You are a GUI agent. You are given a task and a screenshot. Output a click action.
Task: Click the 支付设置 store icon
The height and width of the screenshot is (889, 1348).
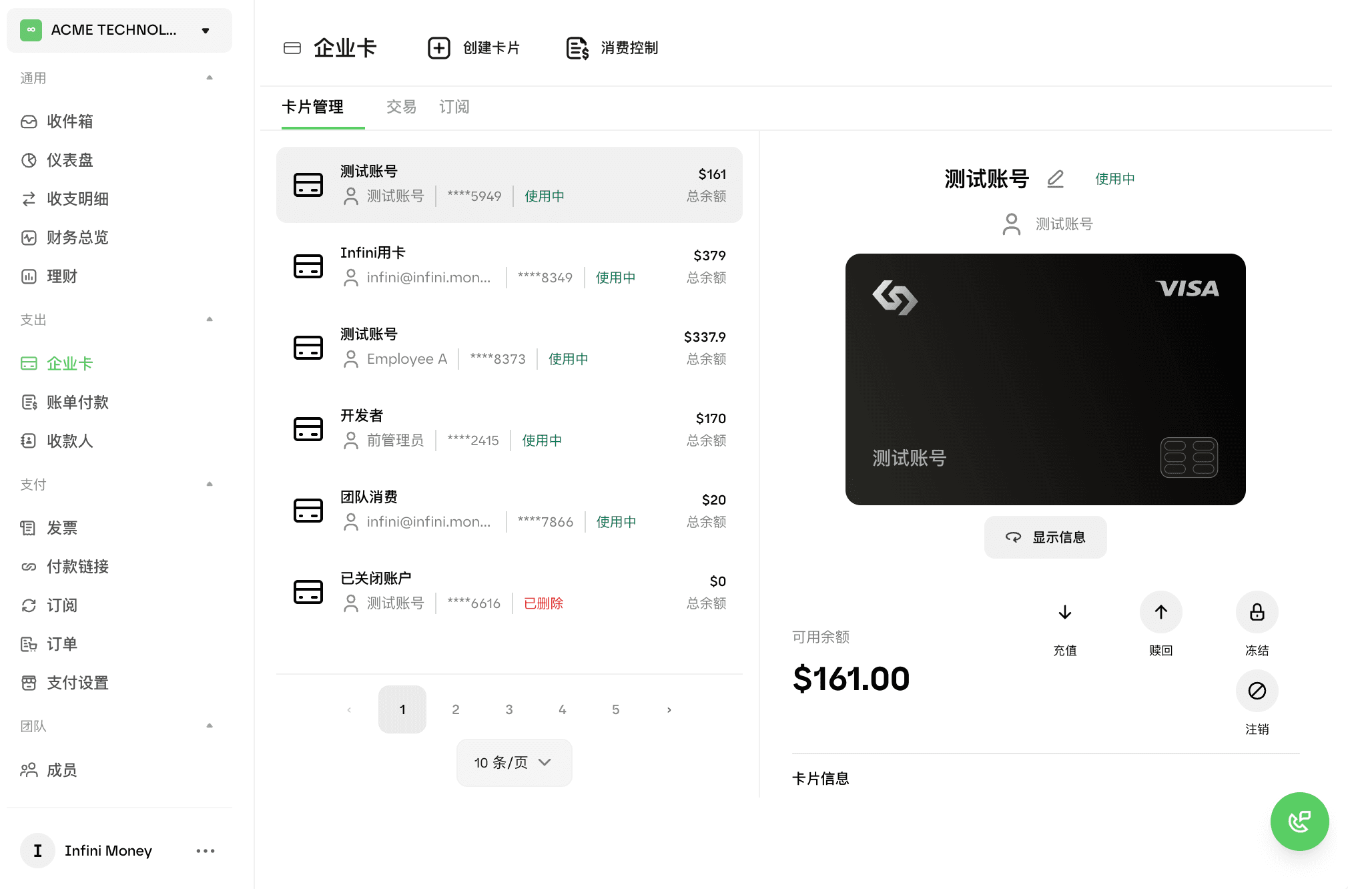29,683
